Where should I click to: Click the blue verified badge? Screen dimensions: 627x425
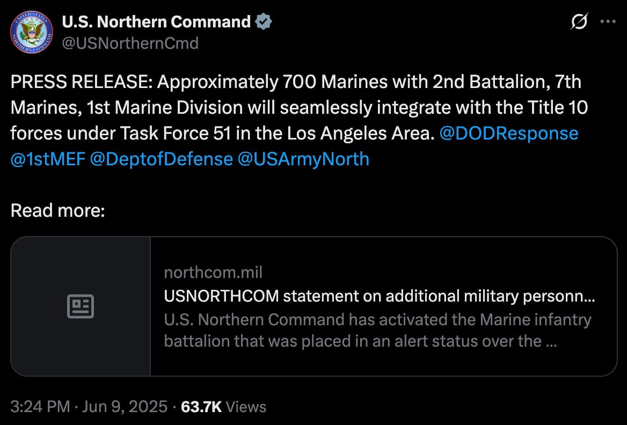[264, 22]
